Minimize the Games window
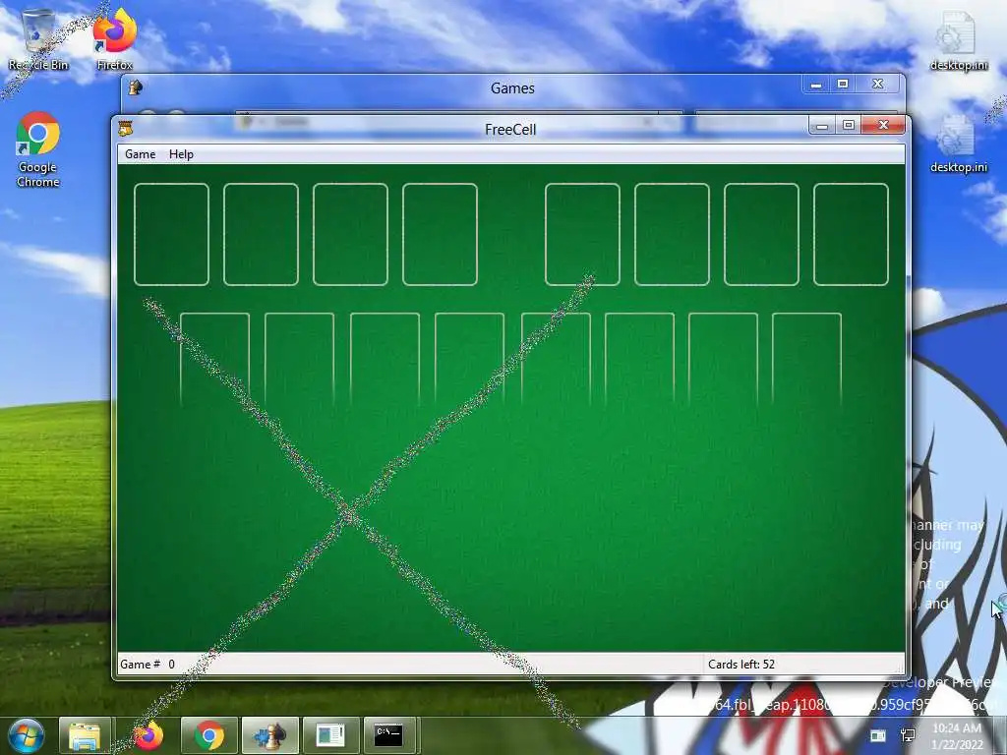Image resolution: width=1007 pixels, height=755 pixels. pyautogui.click(x=816, y=85)
